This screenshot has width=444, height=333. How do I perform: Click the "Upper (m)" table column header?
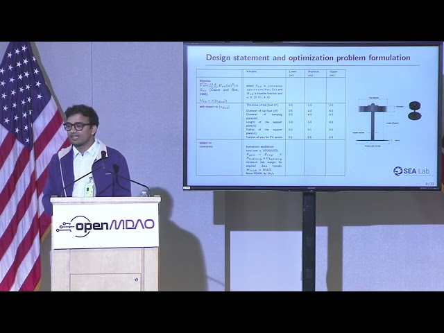[333, 74]
